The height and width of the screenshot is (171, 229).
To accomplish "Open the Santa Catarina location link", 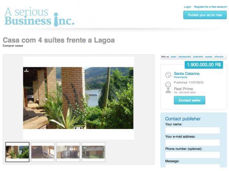I will (186, 74).
